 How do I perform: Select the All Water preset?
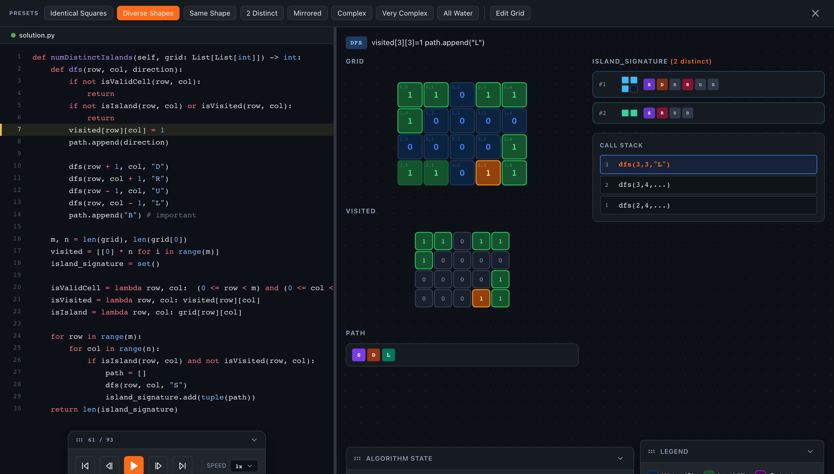point(458,13)
